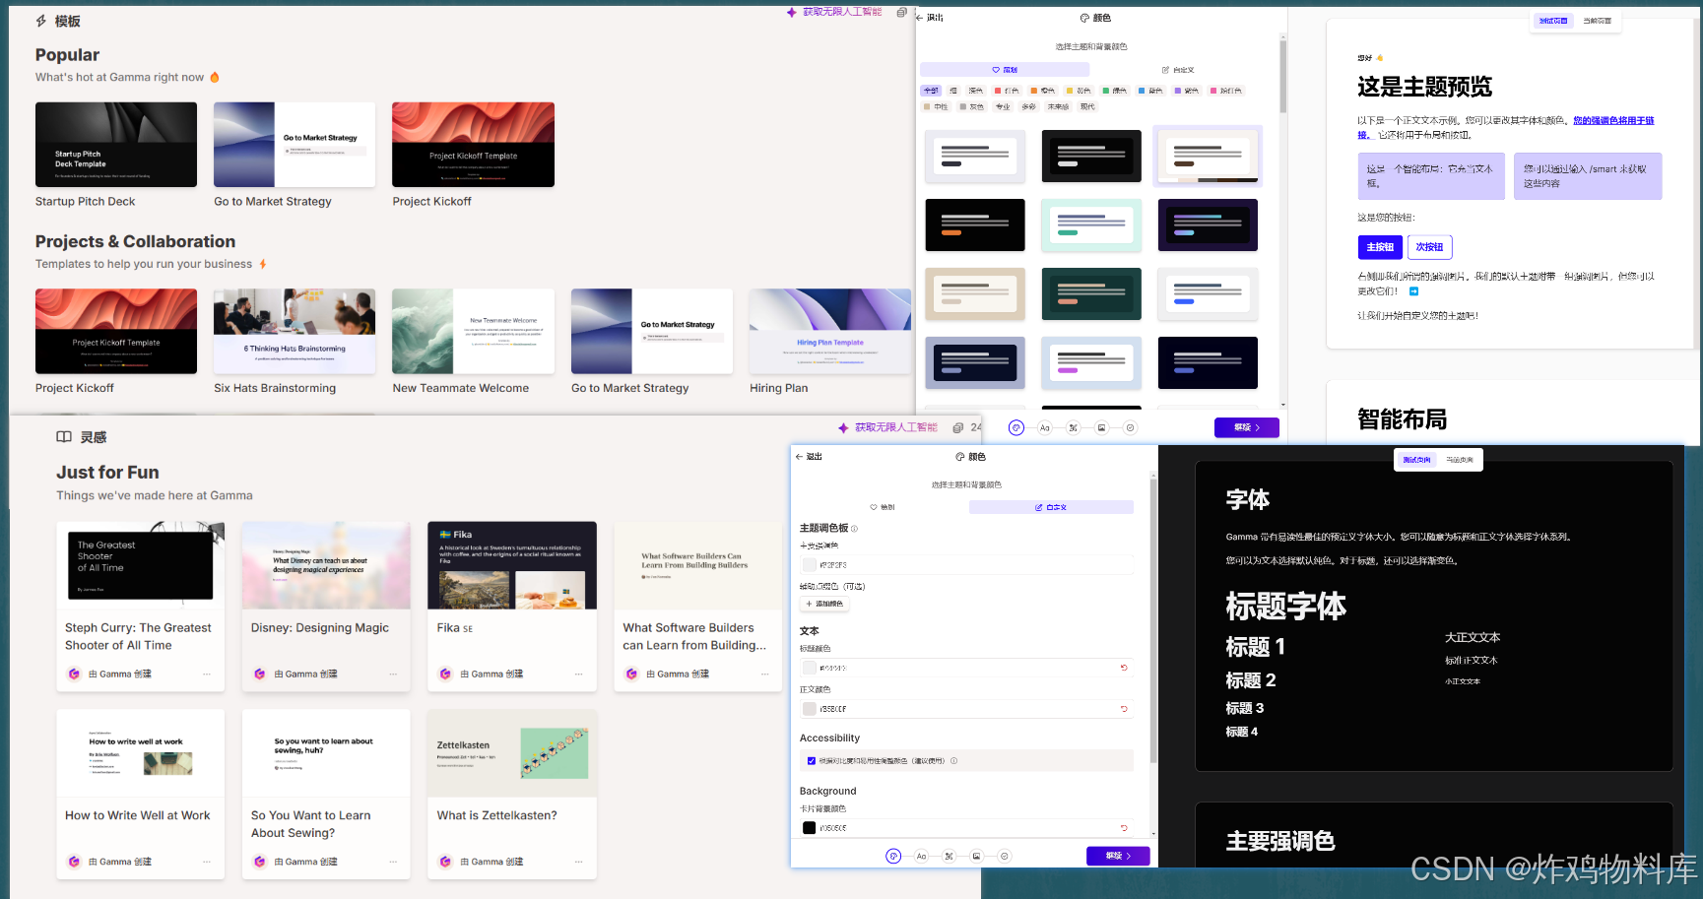This screenshot has height=899, width=1703.
Task: Click the lightning icon beside 模板 heading
Action: coord(41,21)
